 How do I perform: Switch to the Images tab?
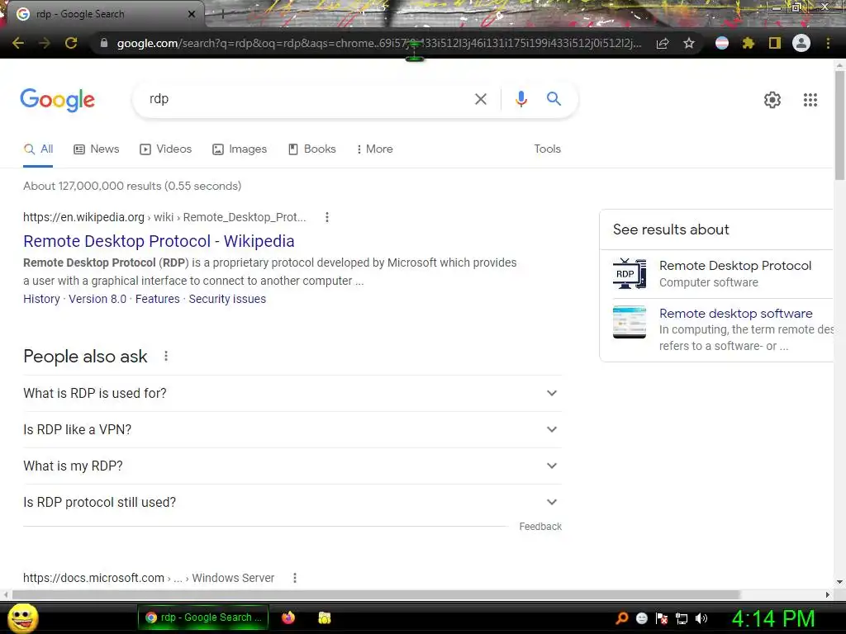click(240, 149)
